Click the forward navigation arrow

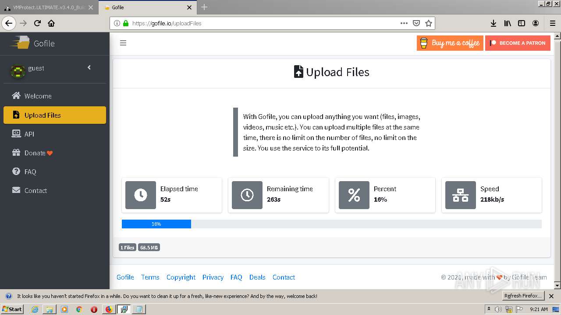pos(23,23)
